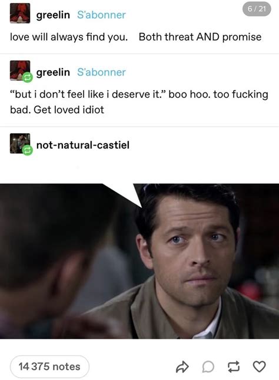Follow greelin via the top S'abonner link
The image size is (279, 380).
click(x=101, y=15)
